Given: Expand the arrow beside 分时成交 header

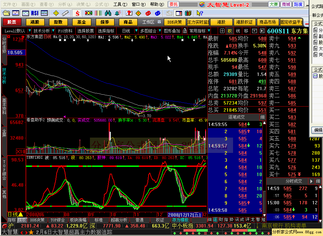Looking at the screenshot, I should (x=311, y=181).
